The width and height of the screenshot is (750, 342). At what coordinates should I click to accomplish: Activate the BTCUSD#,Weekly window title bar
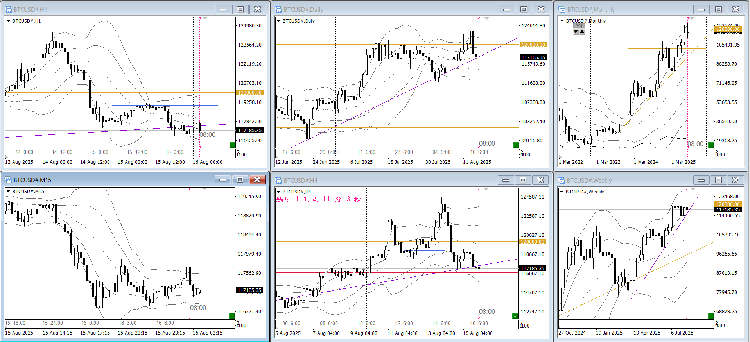626,180
